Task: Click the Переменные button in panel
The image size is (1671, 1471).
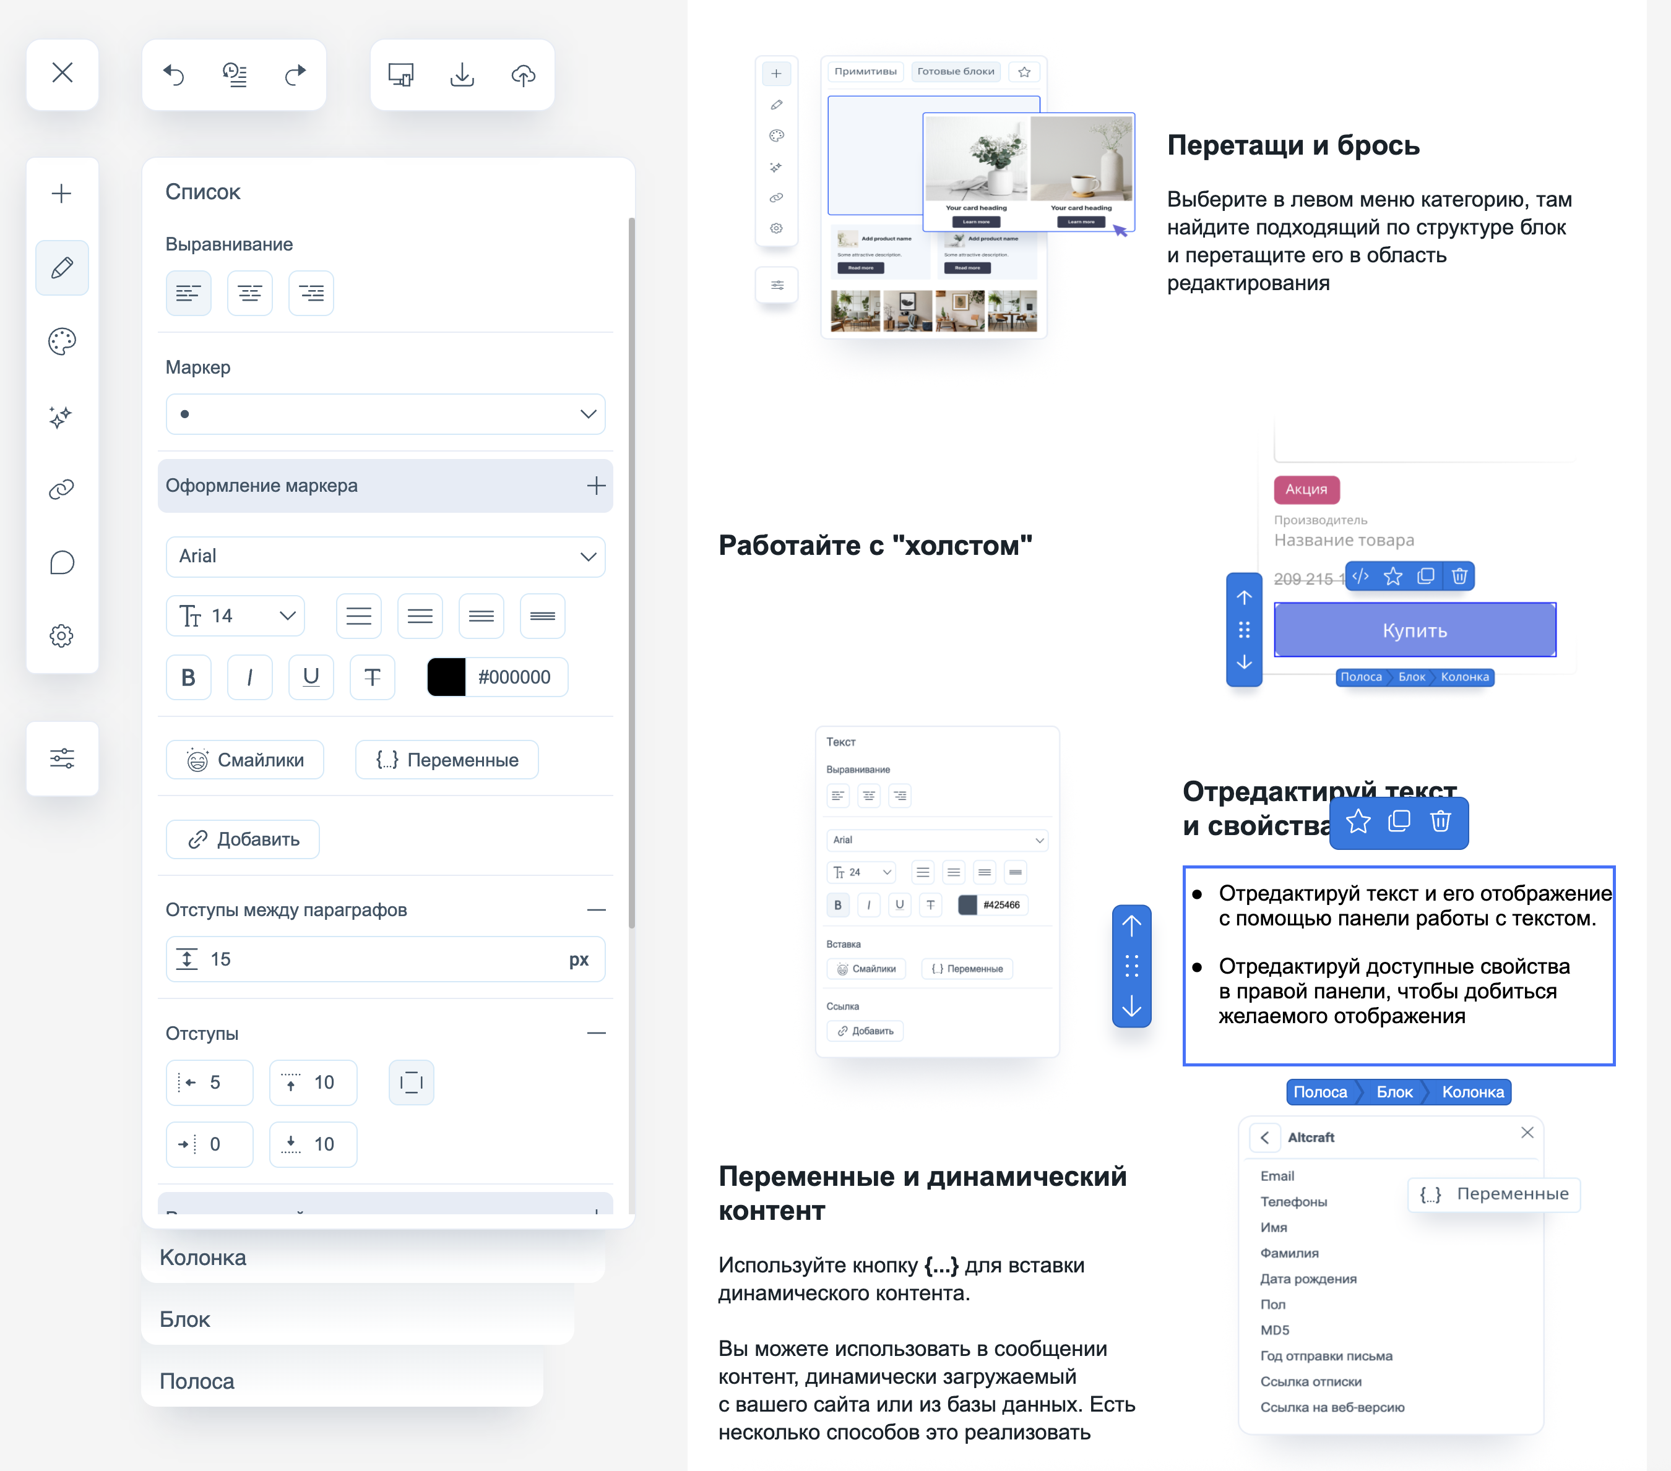Action: pos(447,759)
